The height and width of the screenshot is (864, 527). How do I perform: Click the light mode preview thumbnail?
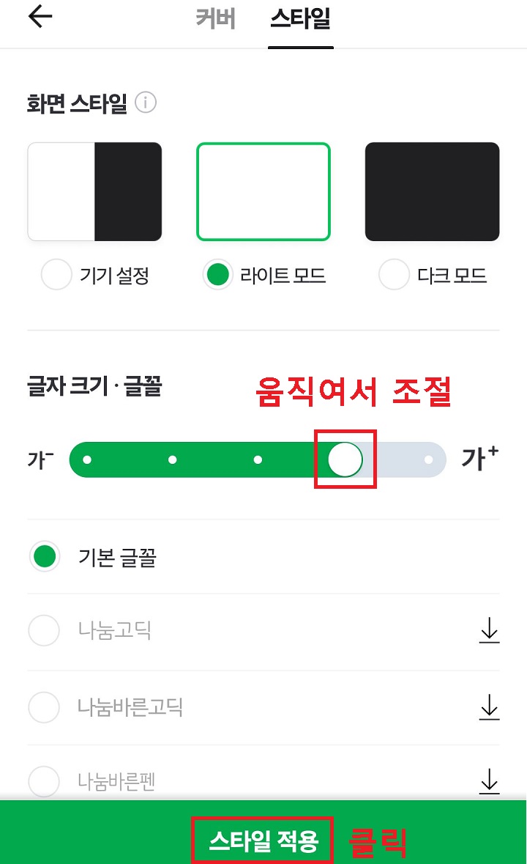click(263, 191)
